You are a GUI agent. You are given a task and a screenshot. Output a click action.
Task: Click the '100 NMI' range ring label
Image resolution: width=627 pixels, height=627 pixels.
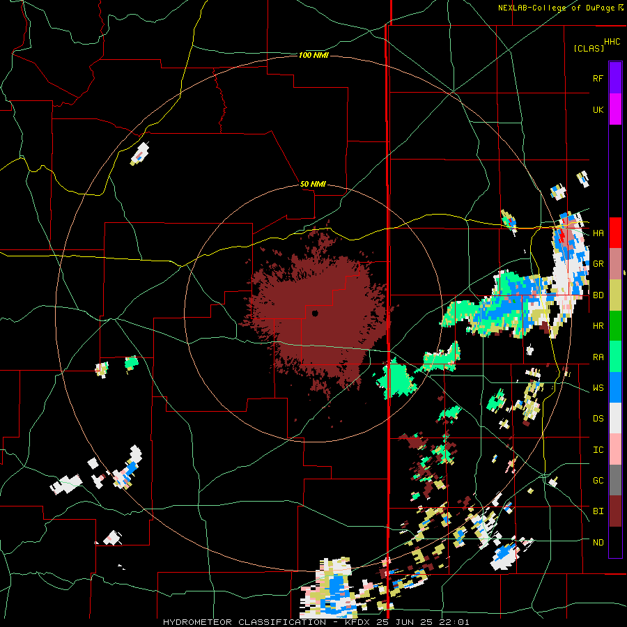click(313, 55)
